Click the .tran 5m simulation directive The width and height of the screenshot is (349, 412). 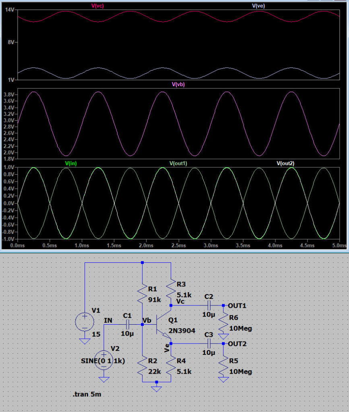(87, 395)
